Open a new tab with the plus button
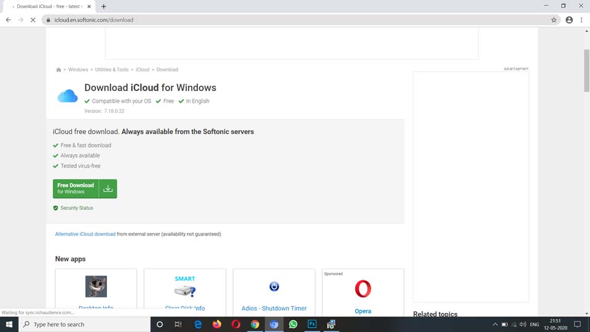 click(x=103, y=6)
